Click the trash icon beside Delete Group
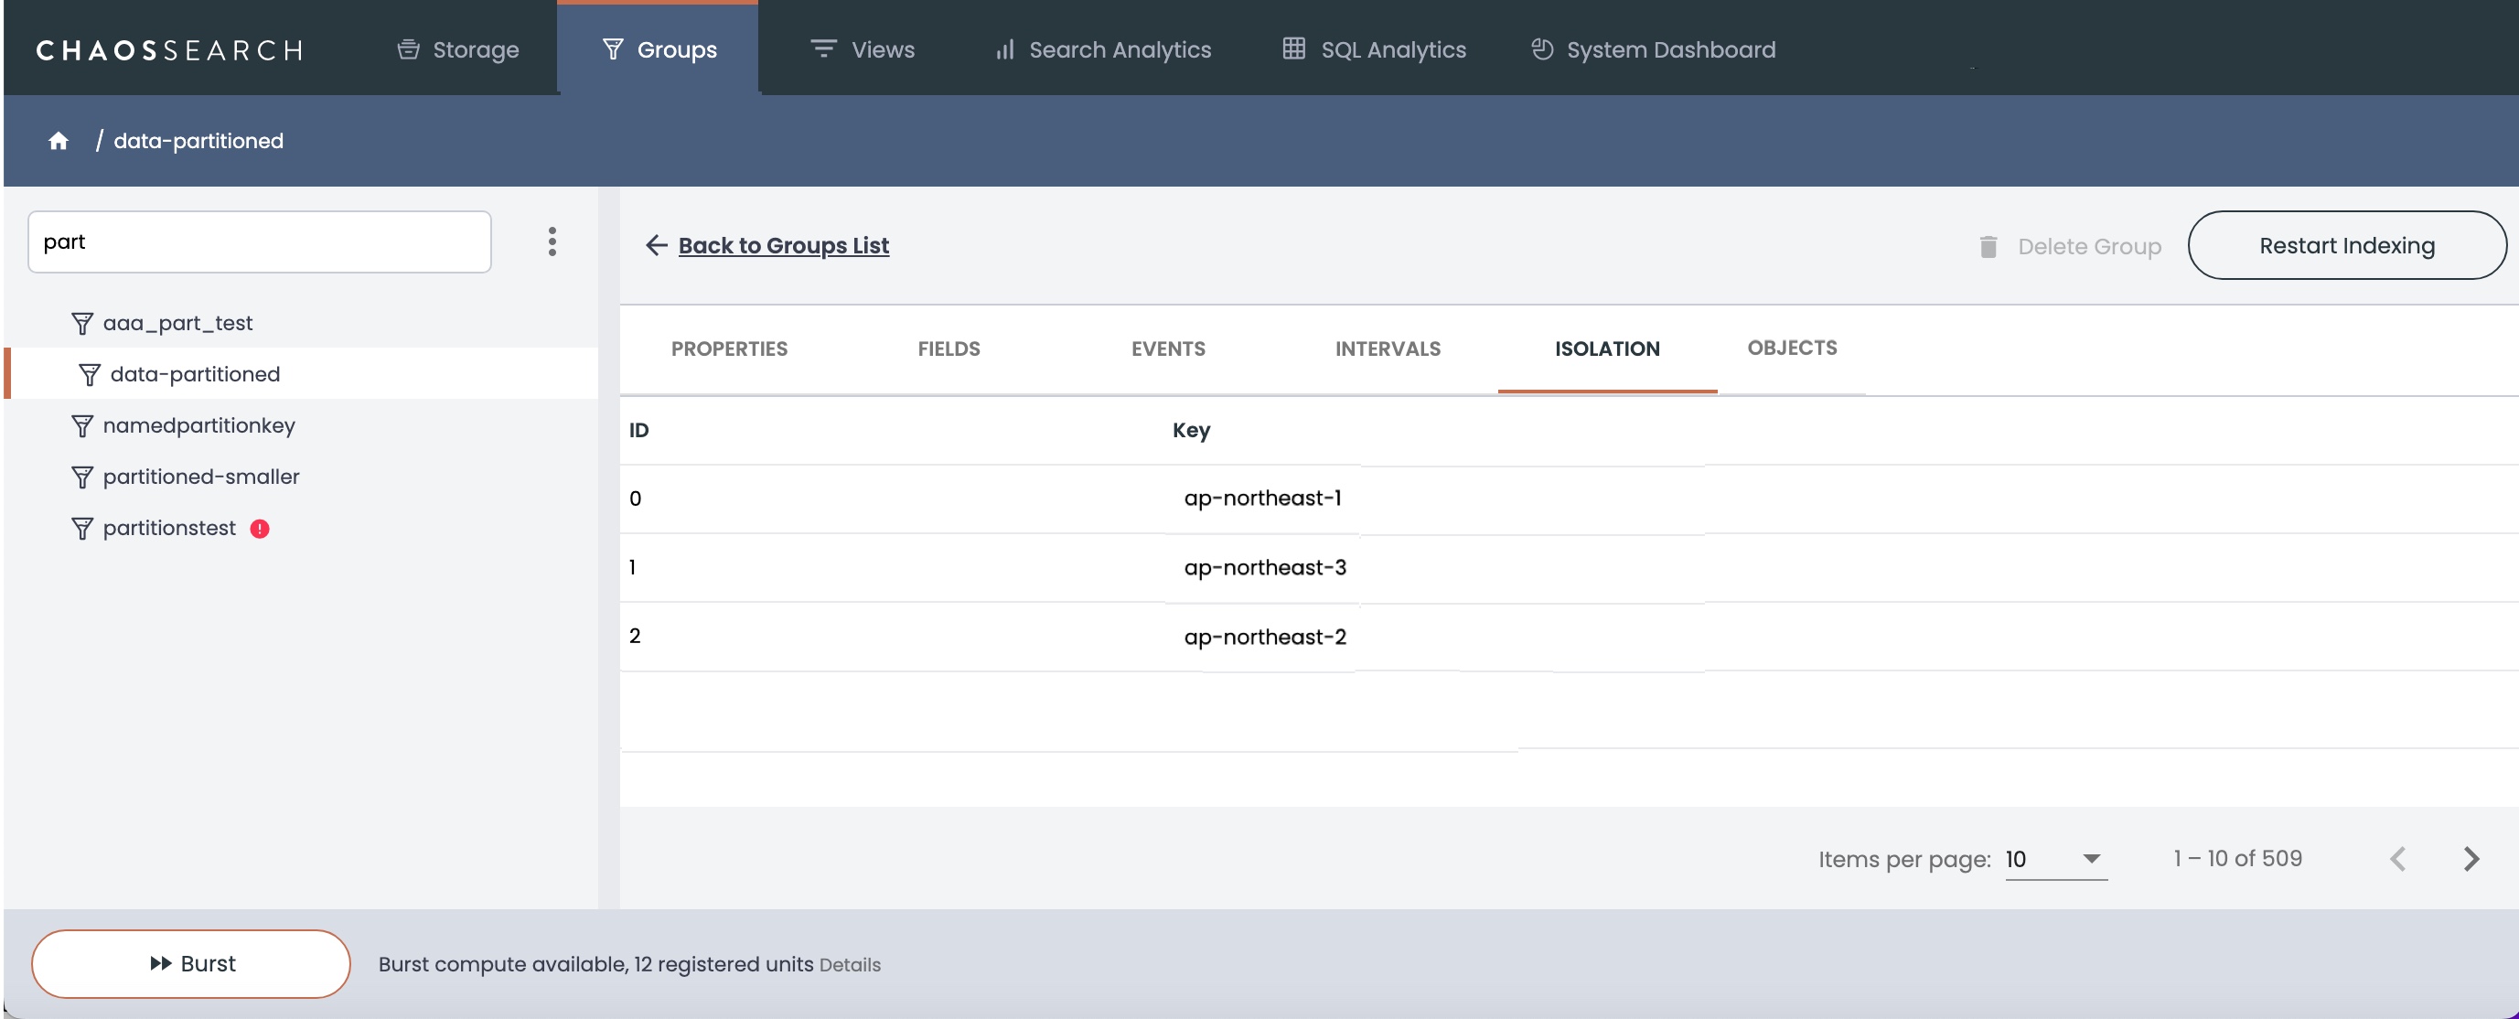 click(1988, 246)
